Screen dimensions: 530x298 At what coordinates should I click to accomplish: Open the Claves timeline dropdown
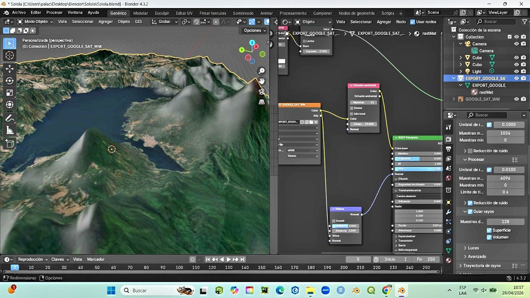(x=60, y=260)
